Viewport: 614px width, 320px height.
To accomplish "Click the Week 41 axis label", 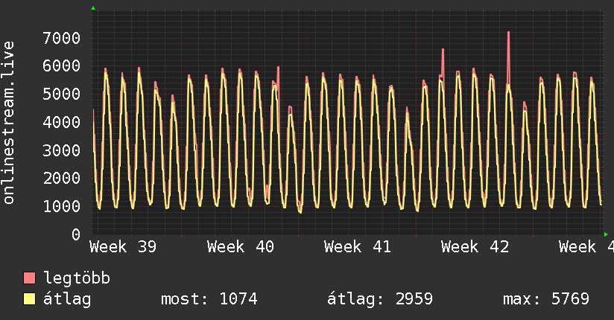I will pyautogui.click(x=358, y=247).
